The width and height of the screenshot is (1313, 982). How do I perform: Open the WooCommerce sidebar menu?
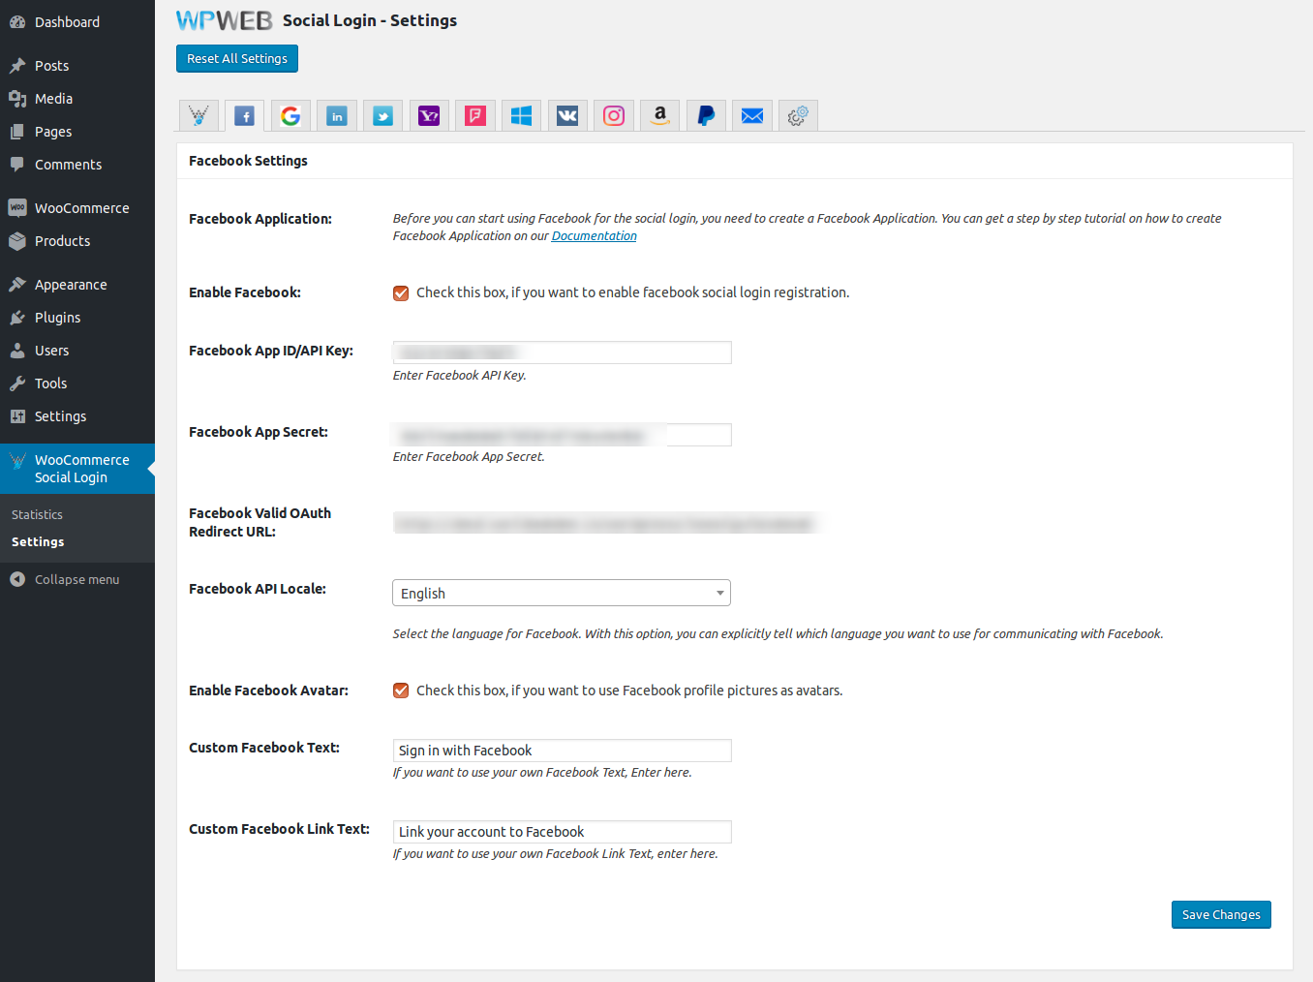pos(81,208)
